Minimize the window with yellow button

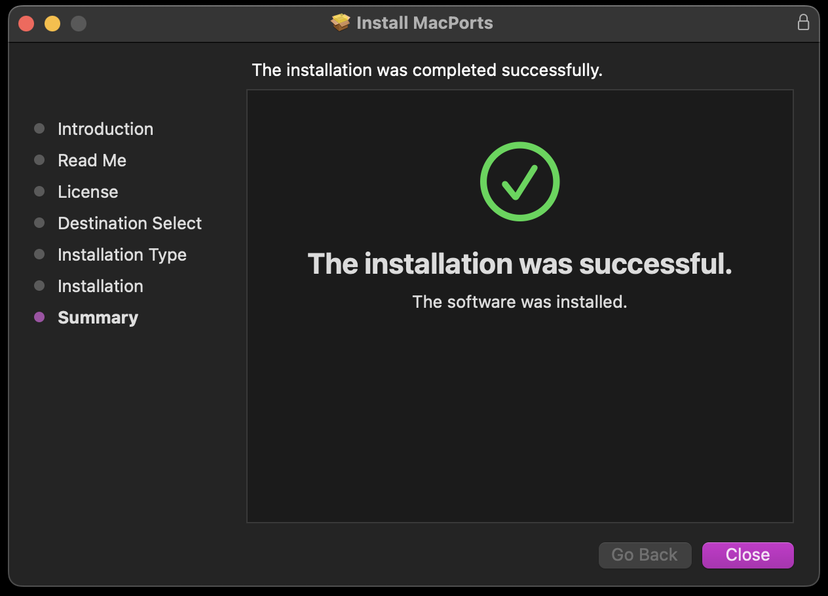pyautogui.click(x=52, y=24)
